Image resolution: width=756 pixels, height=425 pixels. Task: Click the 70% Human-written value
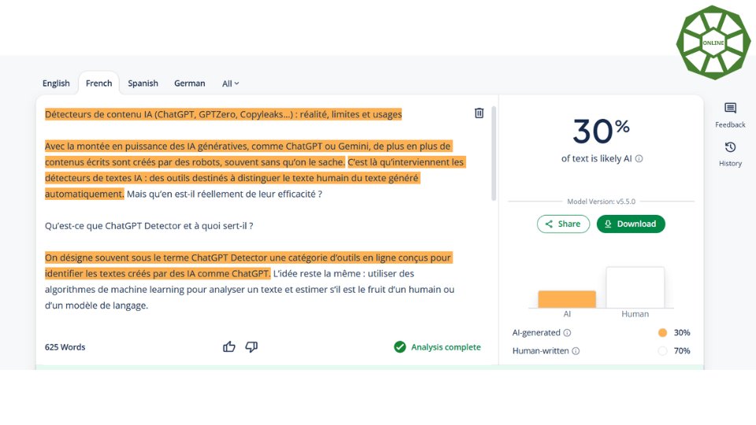[682, 351]
